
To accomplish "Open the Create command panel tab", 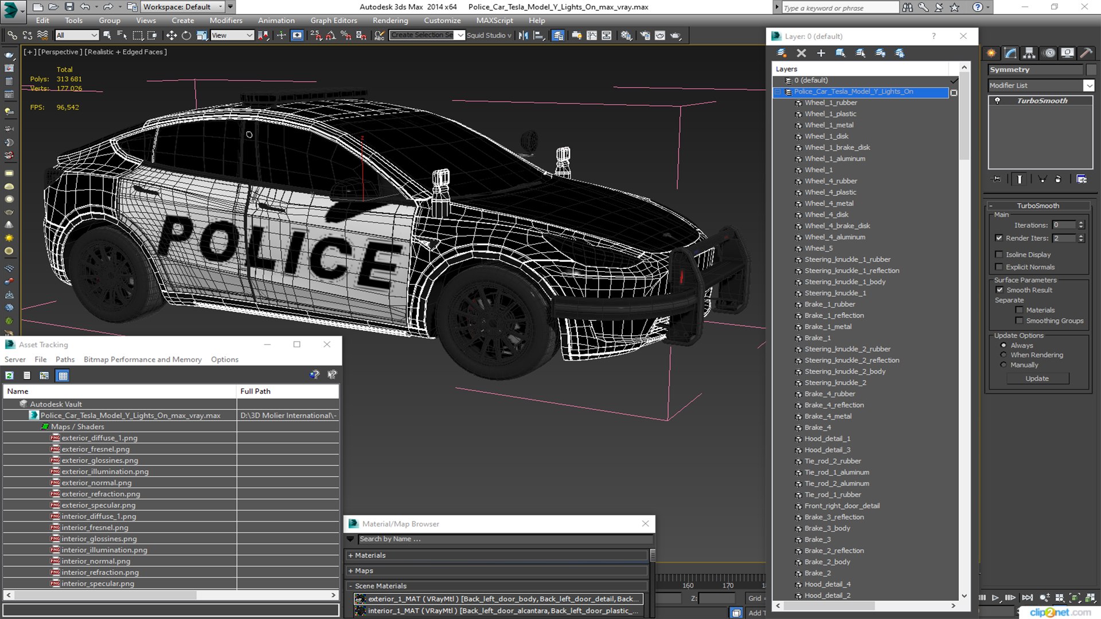I will [x=991, y=53].
